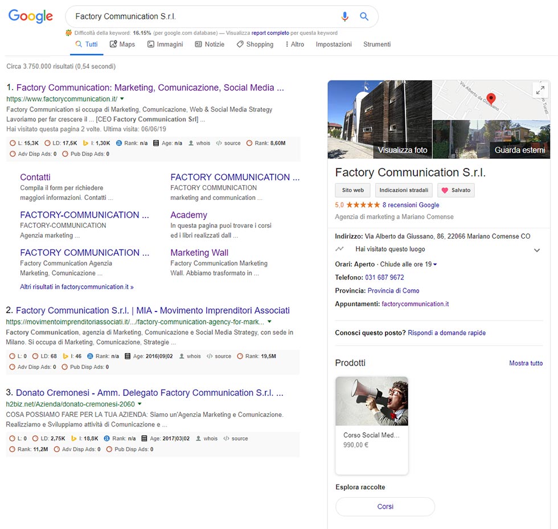Click Age 2017|03|02 parameter
558x529 pixels.
coord(166,438)
